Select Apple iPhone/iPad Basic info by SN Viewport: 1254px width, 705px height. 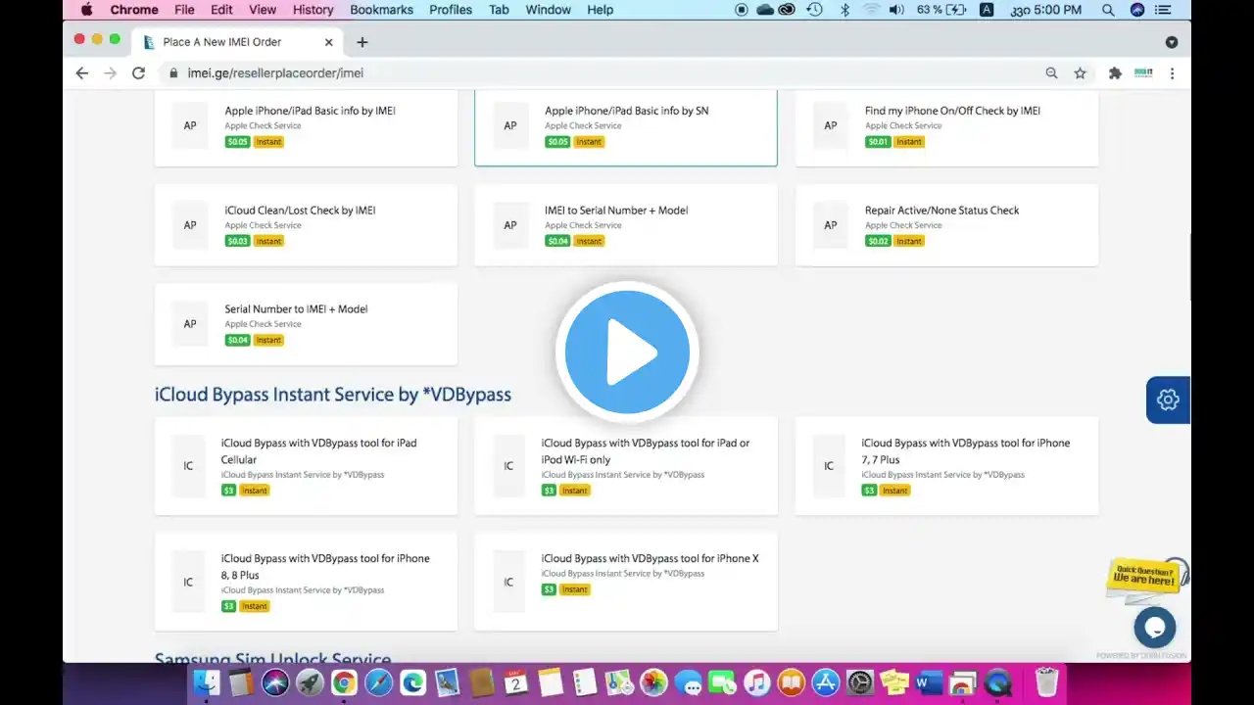(626, 126)
